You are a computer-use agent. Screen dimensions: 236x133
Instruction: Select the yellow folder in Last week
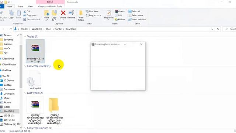click(55, 111)
